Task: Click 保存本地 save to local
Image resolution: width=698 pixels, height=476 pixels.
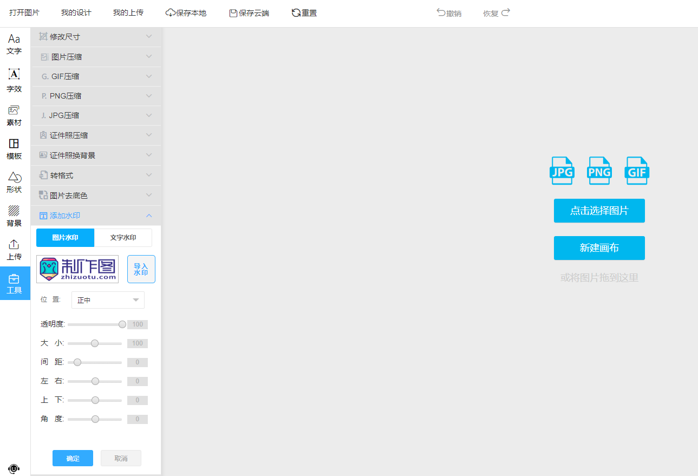Action: pyautogui.click(x=186, y=13)
